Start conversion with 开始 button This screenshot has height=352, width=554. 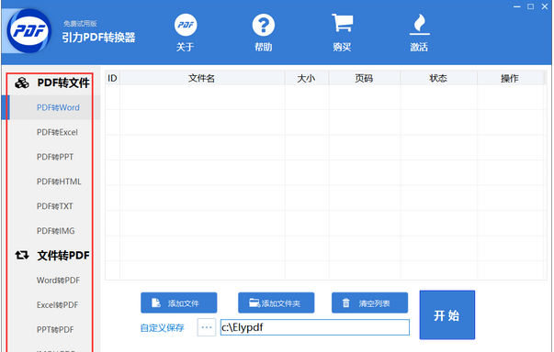click(447, 315)
